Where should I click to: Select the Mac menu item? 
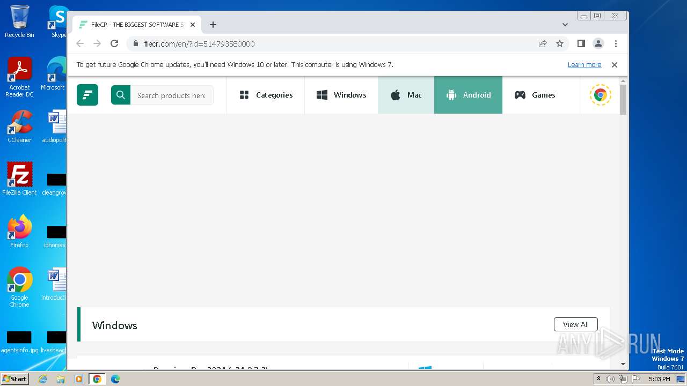click(406, 95)
